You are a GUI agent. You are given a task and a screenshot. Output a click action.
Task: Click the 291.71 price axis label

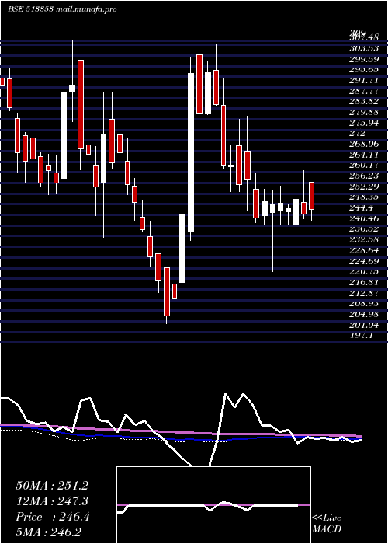pyautogui.click(x=364, y=81)
